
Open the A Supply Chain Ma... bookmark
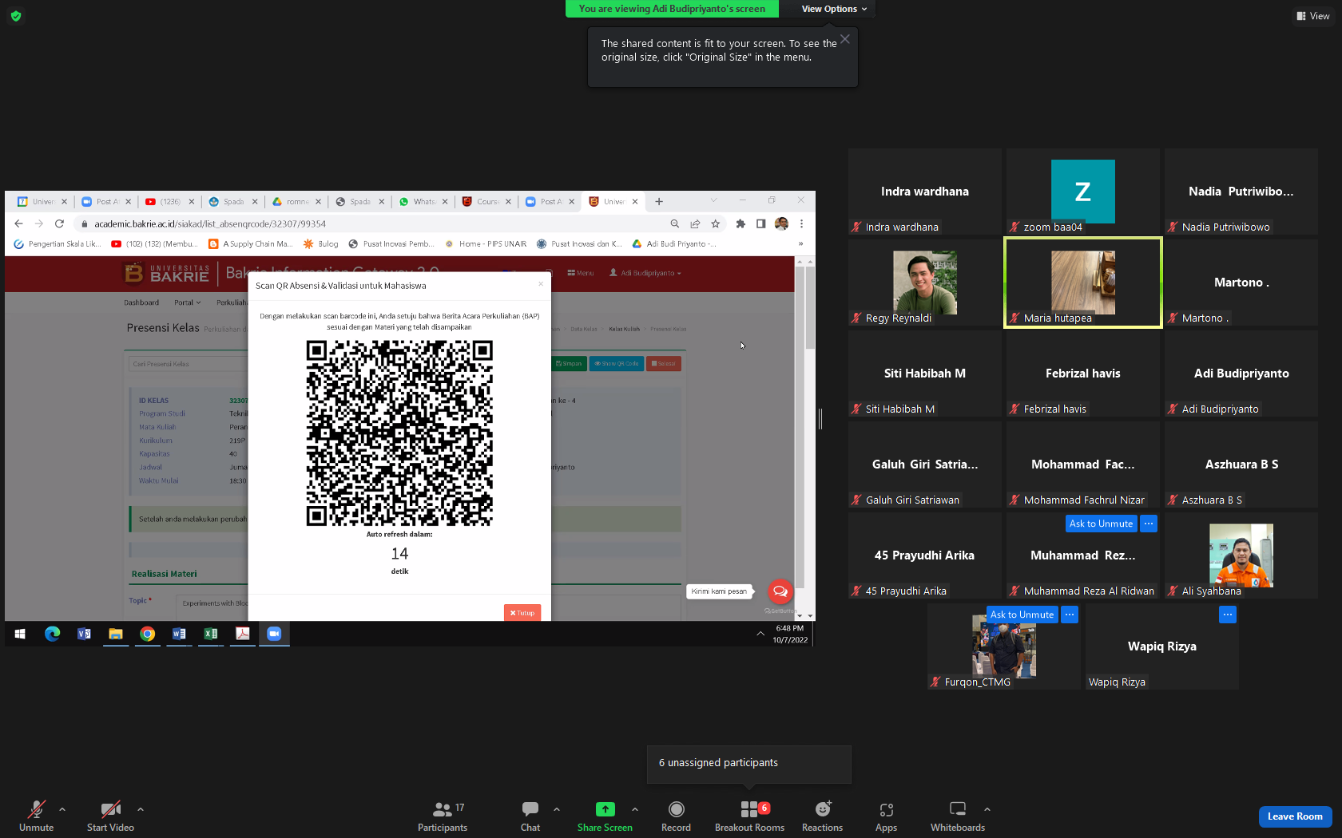click(x=251, y=244)
